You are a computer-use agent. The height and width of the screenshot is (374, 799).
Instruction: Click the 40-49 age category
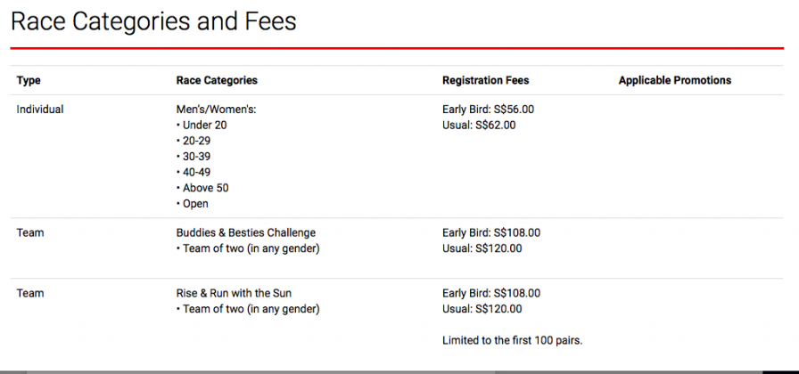194,173
